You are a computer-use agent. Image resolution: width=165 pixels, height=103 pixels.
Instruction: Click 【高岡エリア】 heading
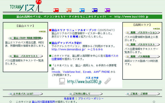[142, 25]
